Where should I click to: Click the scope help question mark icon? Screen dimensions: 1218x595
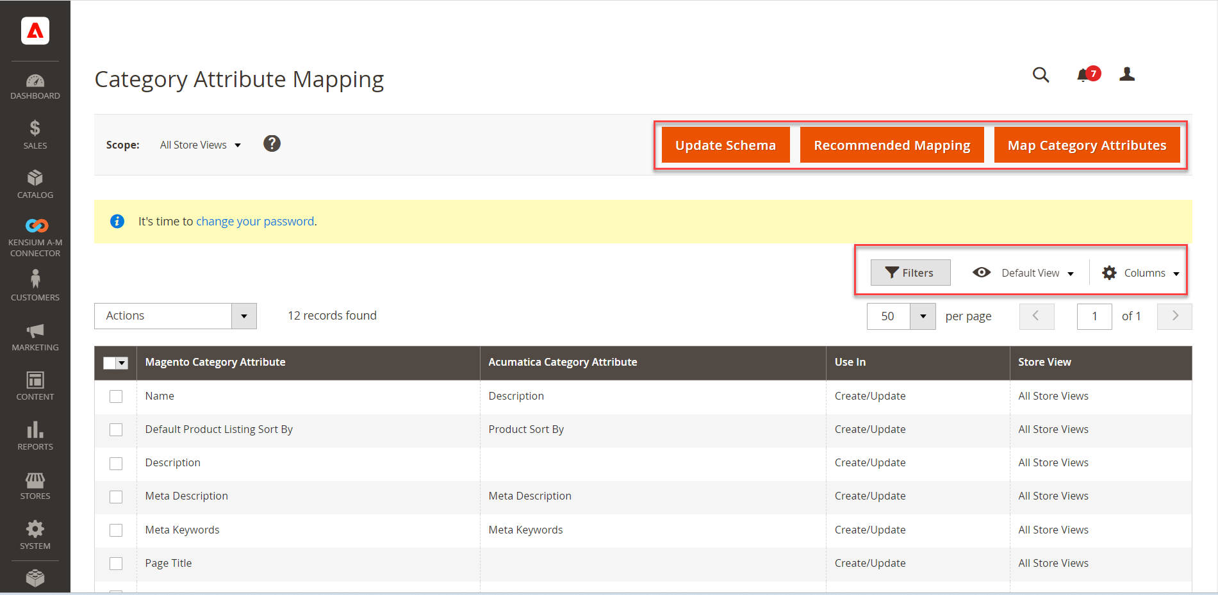[272, 144]
